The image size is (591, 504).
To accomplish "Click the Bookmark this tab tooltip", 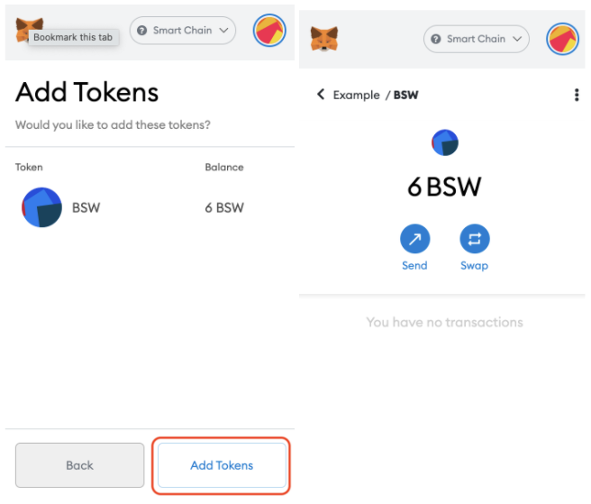I will point(73,37).
